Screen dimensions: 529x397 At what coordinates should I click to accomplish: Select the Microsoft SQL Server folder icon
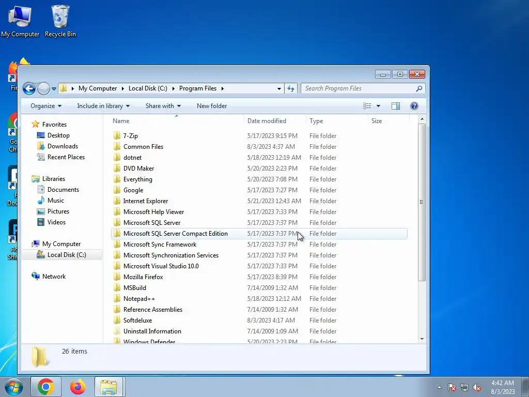tap(117, 222)
